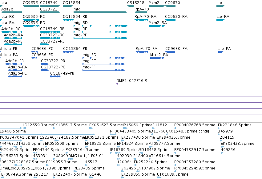Select transcript mtg-RD

pyautogui.click(x=100, y=26)
